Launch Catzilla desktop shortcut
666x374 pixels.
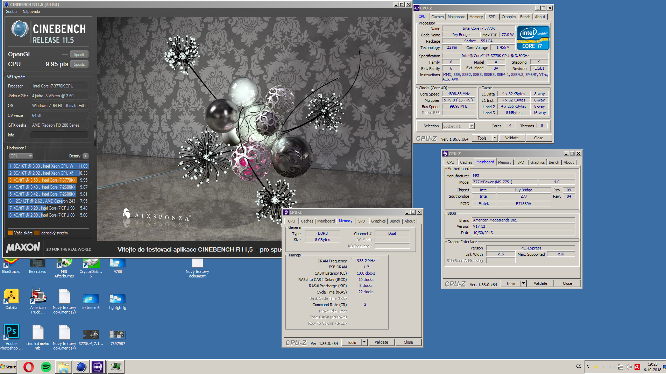[x=11, y=299]
